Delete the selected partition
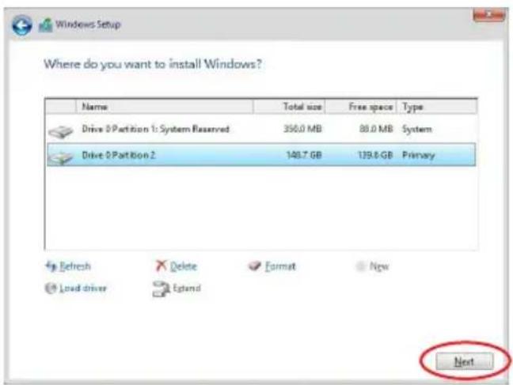 coord(183,266)
